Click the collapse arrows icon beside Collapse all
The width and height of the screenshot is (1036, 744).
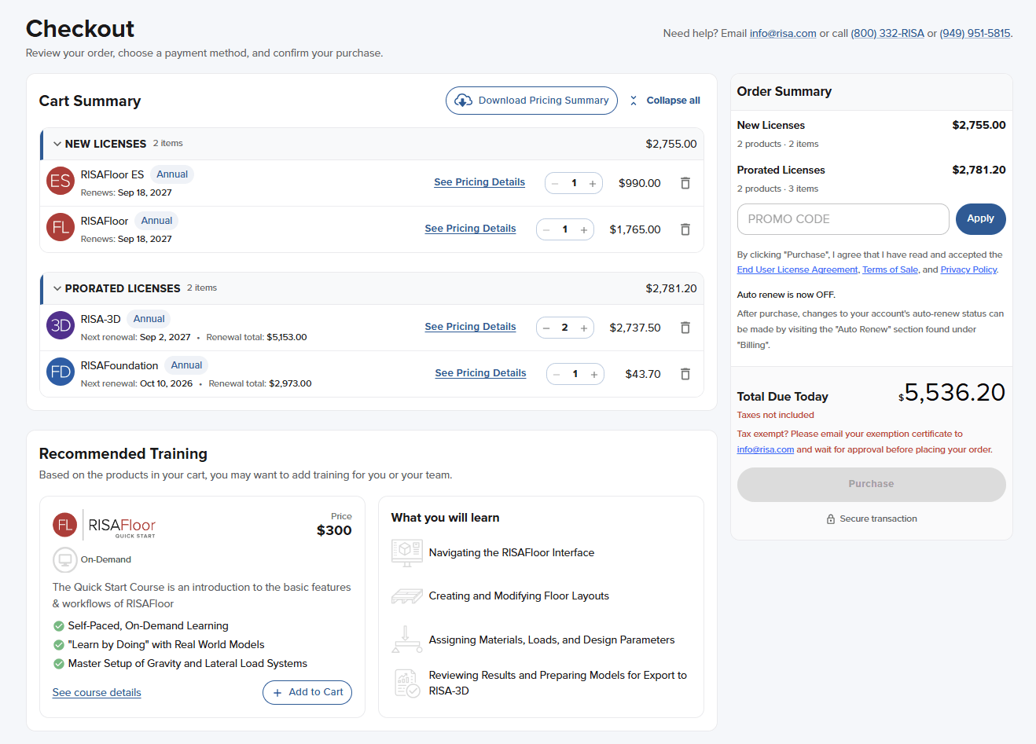[634, 101]
